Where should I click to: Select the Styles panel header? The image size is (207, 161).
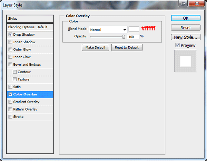click(30, 19)
